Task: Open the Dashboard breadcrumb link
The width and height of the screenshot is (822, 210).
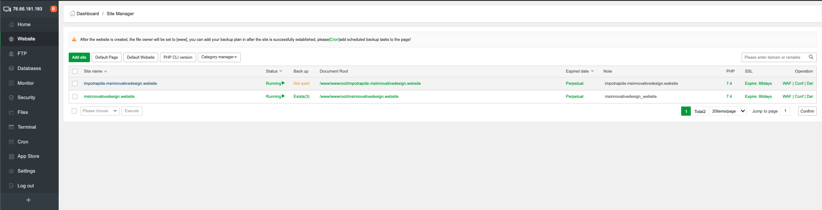Action: (x=88, y=13)
